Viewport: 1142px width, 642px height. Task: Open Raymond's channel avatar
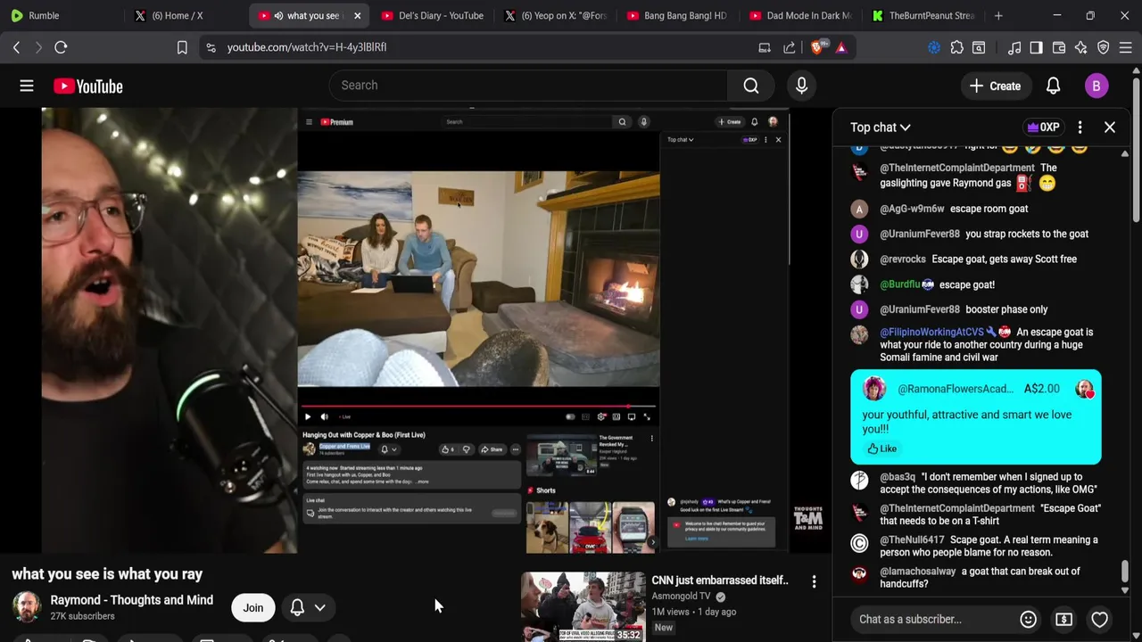pyautogui.click(x=27, y=607)
